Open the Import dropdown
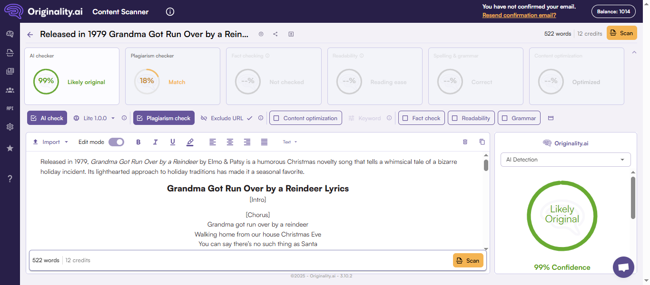The image size is (650, 285). tap(50, 142)
